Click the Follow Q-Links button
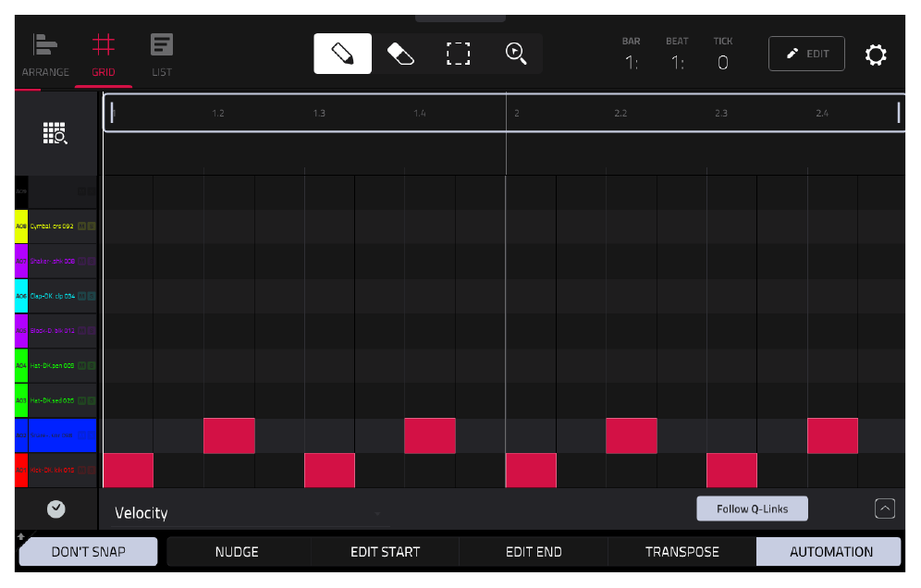Image resolution: width=921 pixels, height=588 pixels. (752, 508)
